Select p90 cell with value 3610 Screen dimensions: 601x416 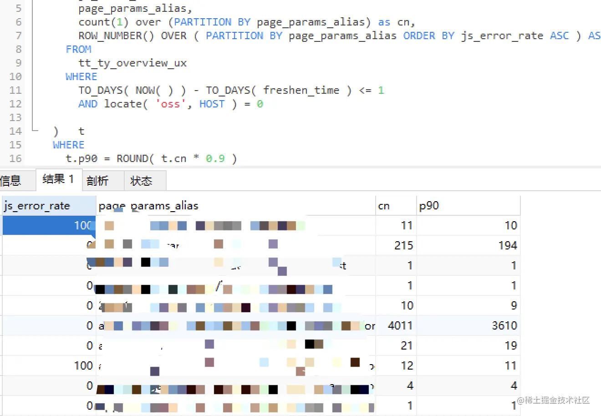pos(468,325)
